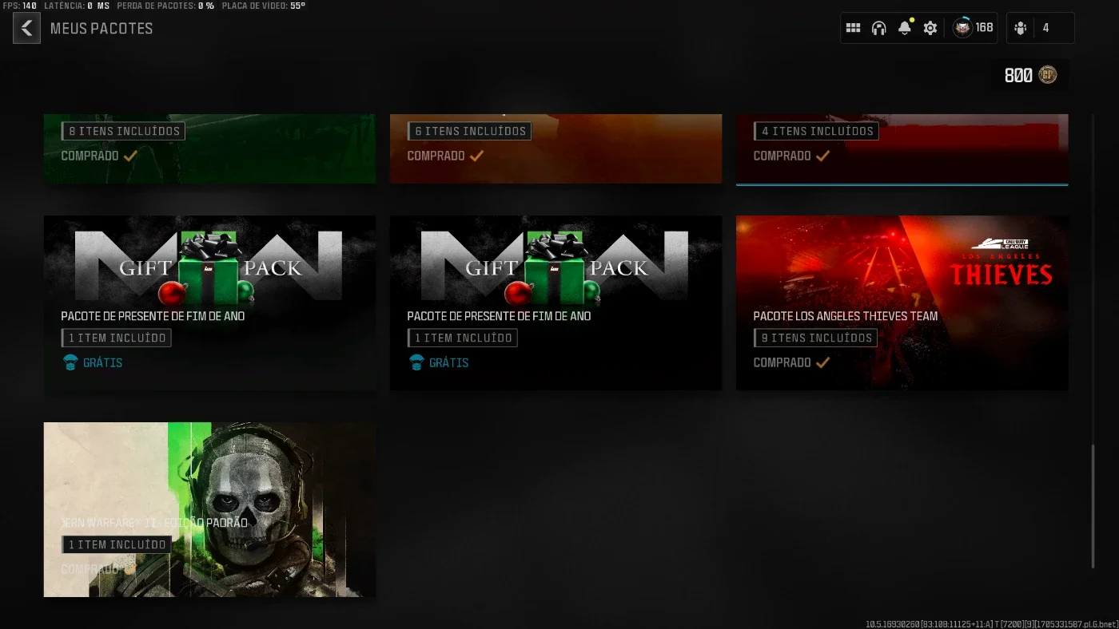Select the bundle with 6 itens incluídos
This screenshot has width=1119, height=629.
556,148
